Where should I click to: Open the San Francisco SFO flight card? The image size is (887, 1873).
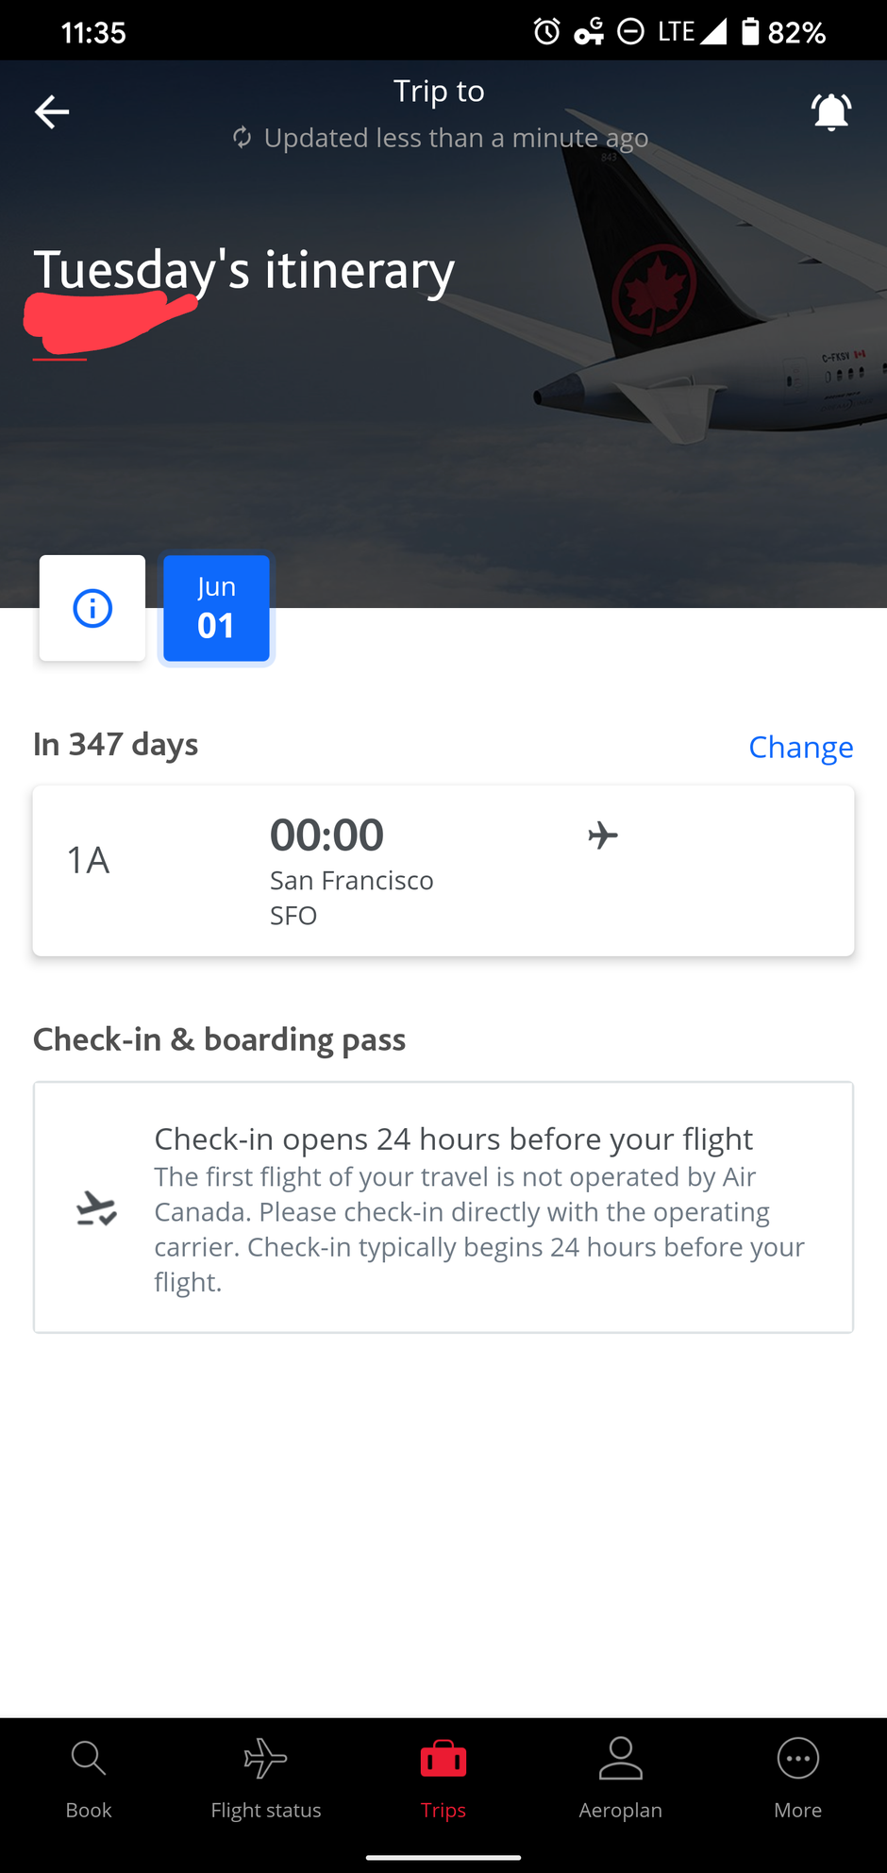point(443,870)
